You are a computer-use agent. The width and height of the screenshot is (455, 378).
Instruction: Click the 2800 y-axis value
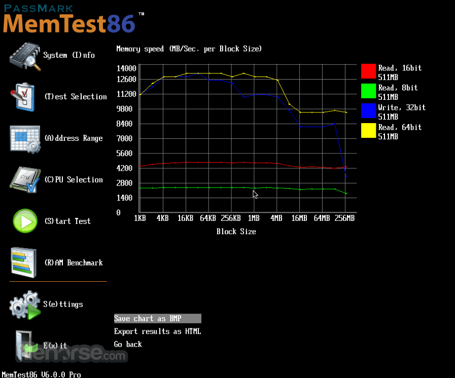(x=124, y=183)
